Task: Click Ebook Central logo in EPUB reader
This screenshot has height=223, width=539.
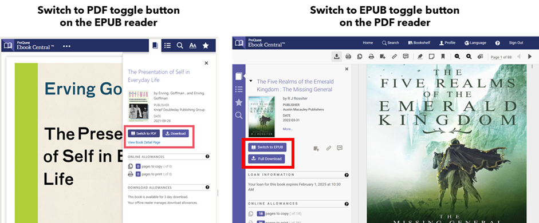Action: click(x=29, y=45)
